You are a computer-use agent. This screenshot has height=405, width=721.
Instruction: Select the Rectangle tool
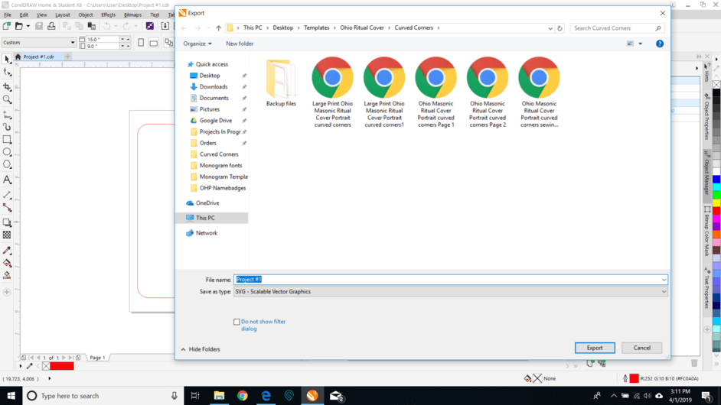(7, 139)
